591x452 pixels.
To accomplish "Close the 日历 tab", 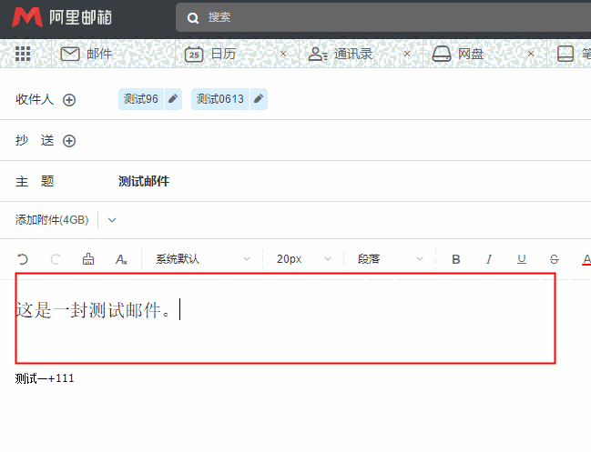I will (x=283, y=54).
